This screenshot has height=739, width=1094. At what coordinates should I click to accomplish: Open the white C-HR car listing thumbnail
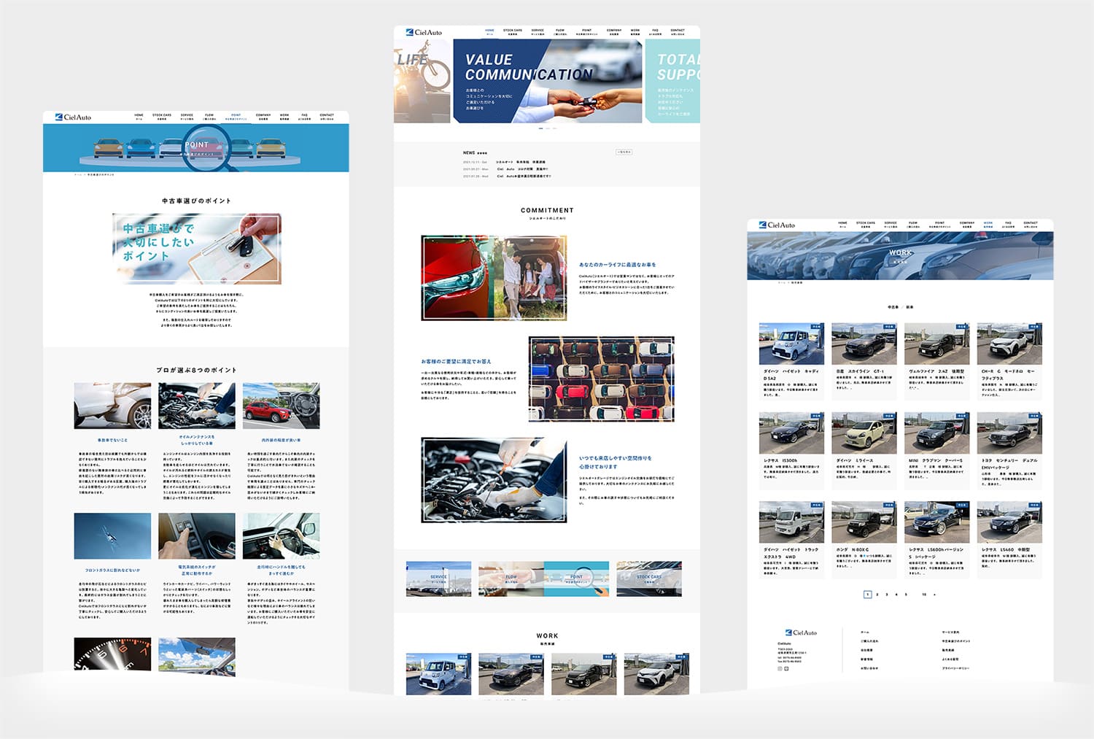1009,344
